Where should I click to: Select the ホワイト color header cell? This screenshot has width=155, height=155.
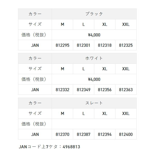point(94,58)
